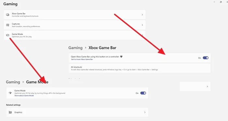Screen dimensions: 228x121
Task: Click the Game Mode speedometer icon
Action: [x=10, y=93]
